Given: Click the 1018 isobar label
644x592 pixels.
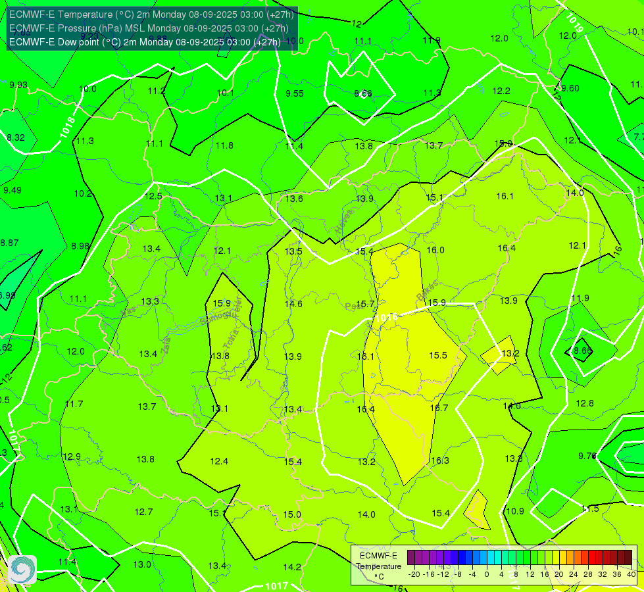Looking at the screenshot, I should click(67, 128).
